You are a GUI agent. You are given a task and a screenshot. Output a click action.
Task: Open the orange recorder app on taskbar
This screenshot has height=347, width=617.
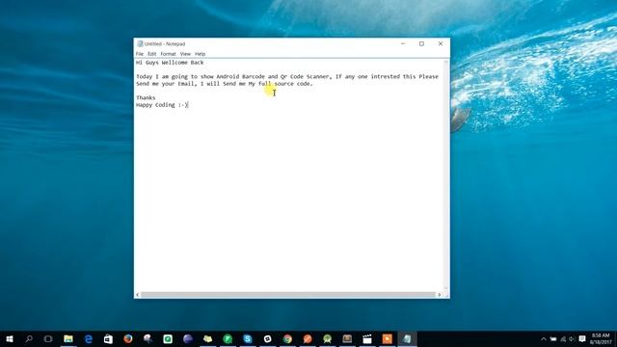tap(387, 338)
